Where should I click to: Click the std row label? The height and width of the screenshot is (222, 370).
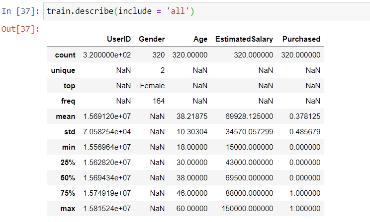pos(69,132)
